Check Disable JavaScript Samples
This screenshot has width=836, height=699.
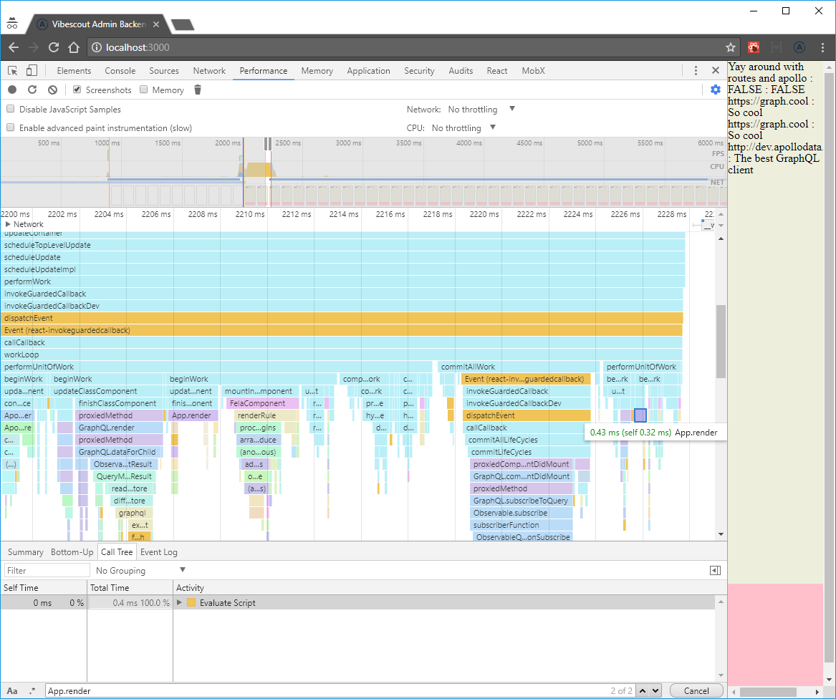coord(10,109)
